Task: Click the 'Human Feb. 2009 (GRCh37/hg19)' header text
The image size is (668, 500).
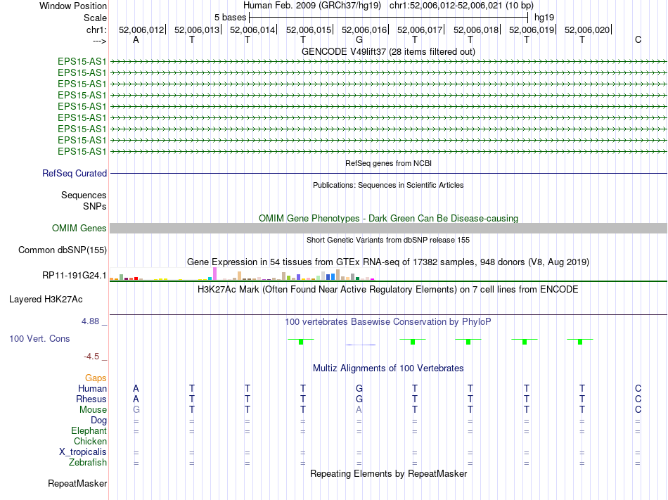Action: 311,6
